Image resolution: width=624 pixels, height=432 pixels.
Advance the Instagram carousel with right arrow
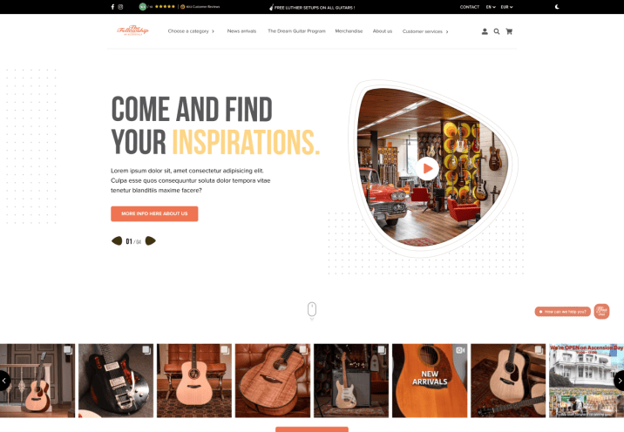(620, 381)
